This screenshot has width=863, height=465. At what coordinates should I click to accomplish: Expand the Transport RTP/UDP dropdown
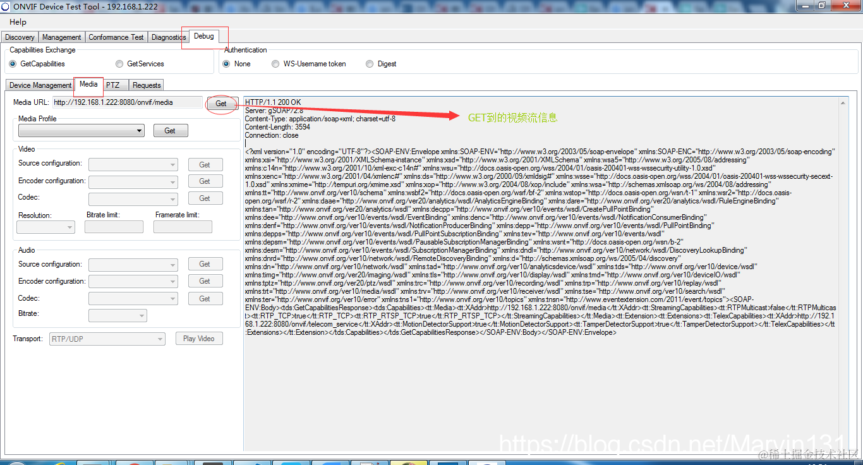(x=107, y=339)
